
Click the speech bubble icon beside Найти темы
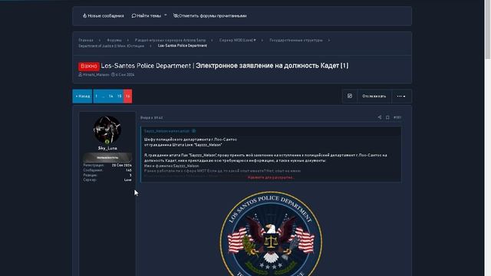click(x=133, y=15)
